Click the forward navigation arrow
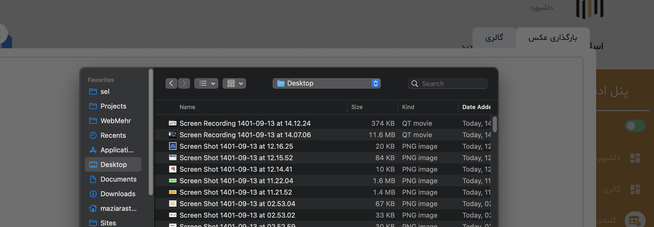 coord(184,83)
